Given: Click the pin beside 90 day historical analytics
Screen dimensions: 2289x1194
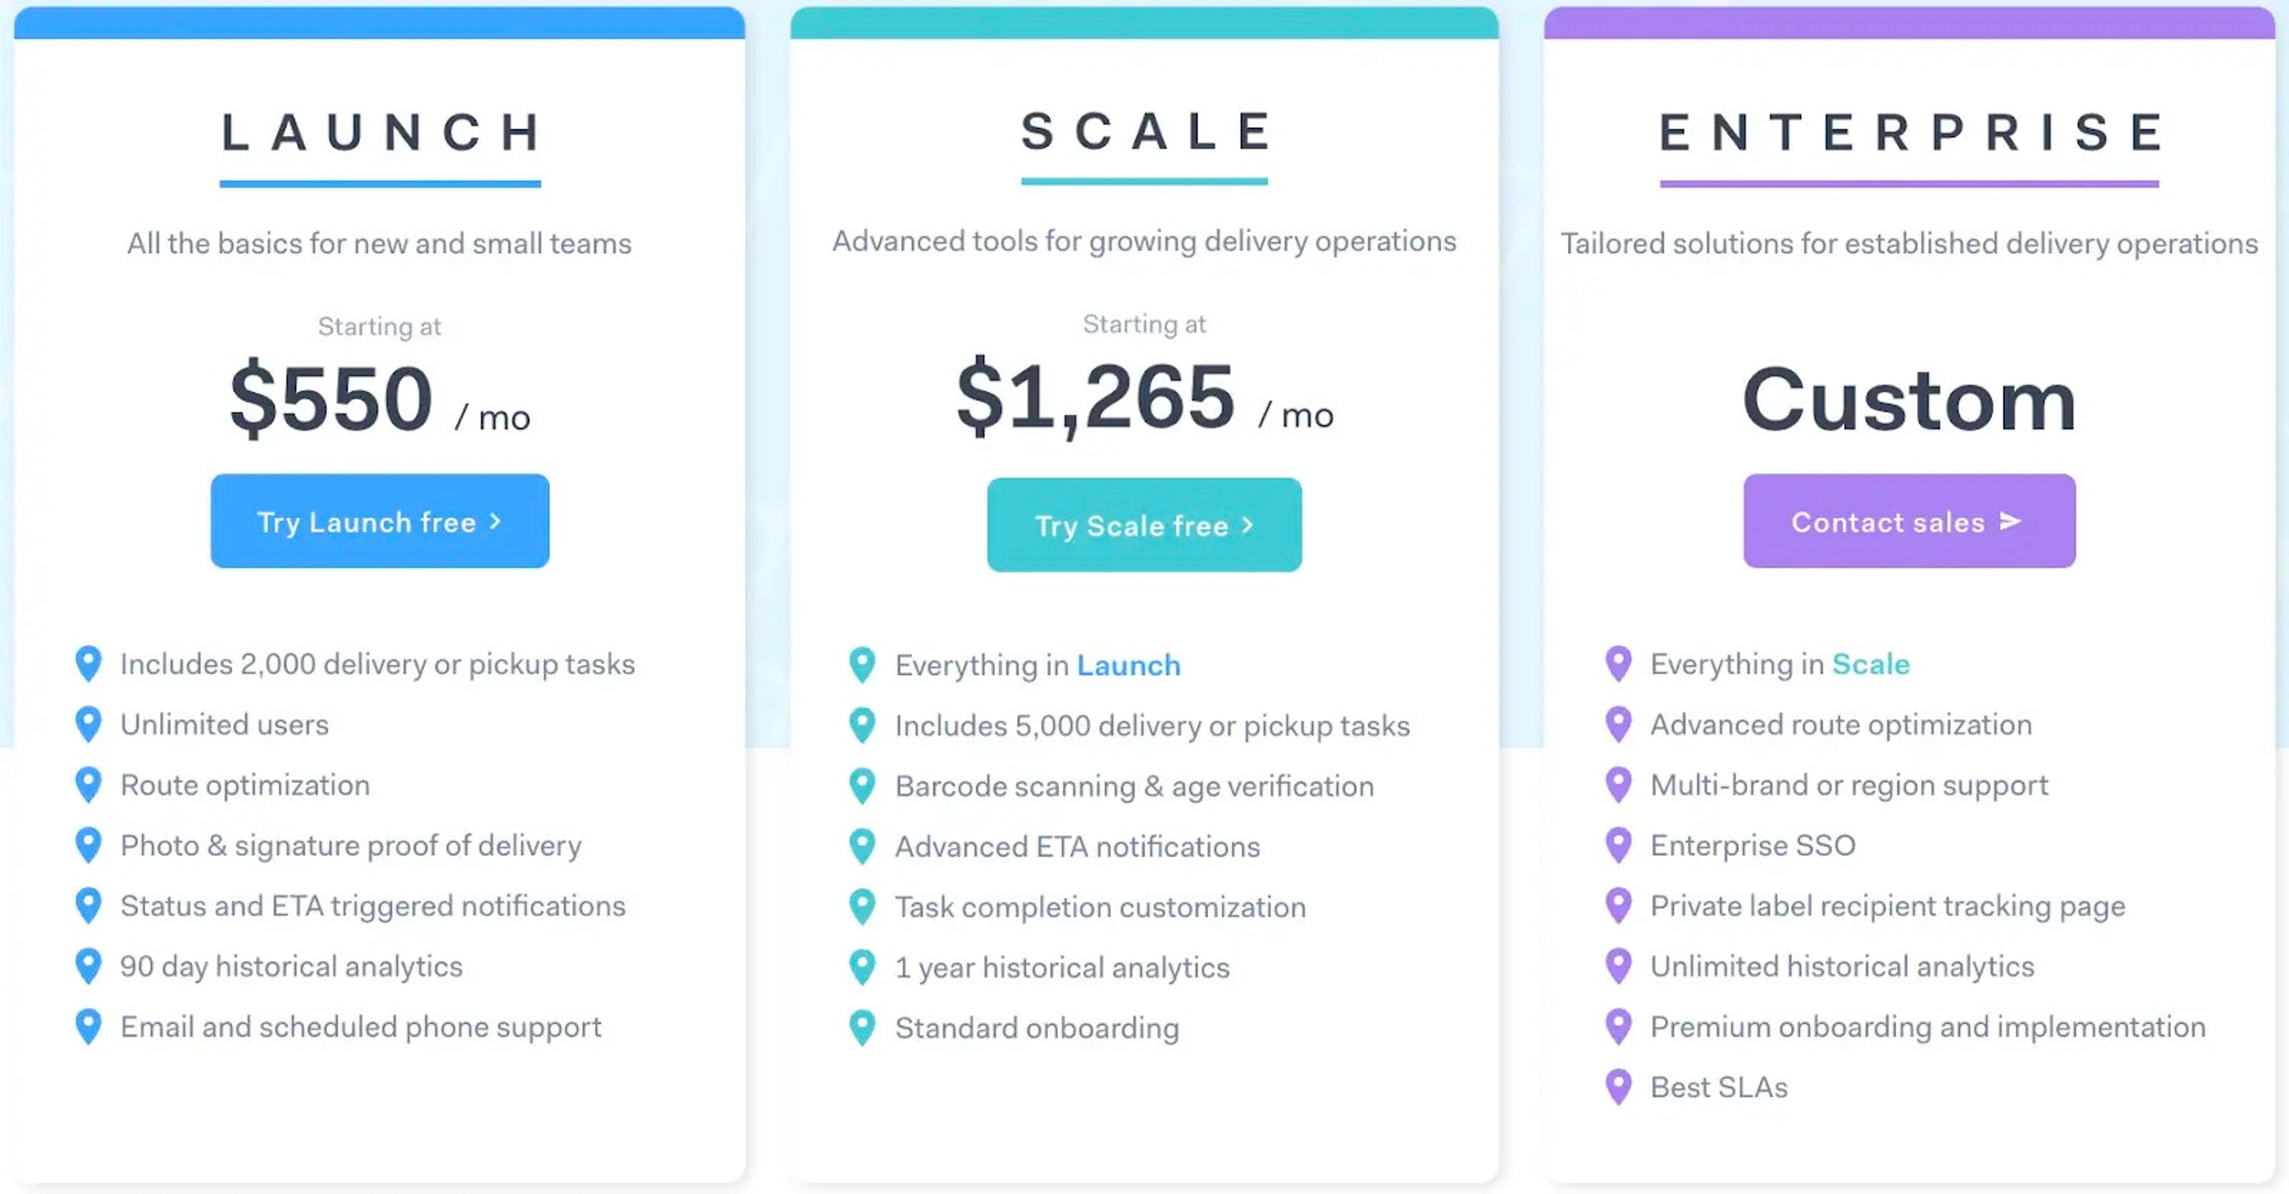Looking at the screenshot, I should (89, 966).
